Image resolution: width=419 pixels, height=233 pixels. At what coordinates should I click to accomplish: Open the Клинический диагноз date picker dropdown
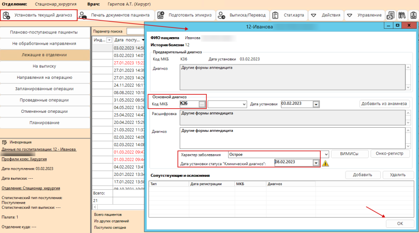click(316, 163)
